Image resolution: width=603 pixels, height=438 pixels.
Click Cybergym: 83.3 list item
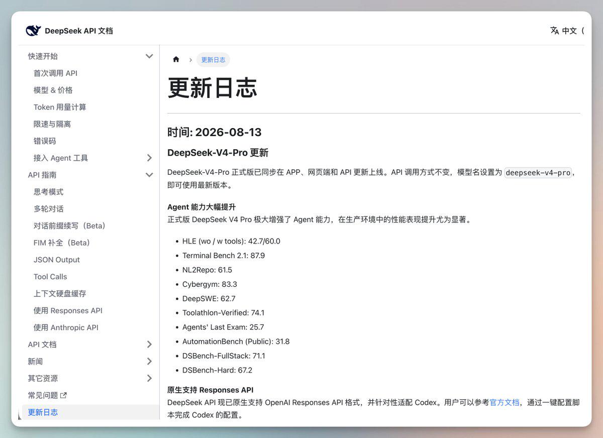click(x=210, y=284)
